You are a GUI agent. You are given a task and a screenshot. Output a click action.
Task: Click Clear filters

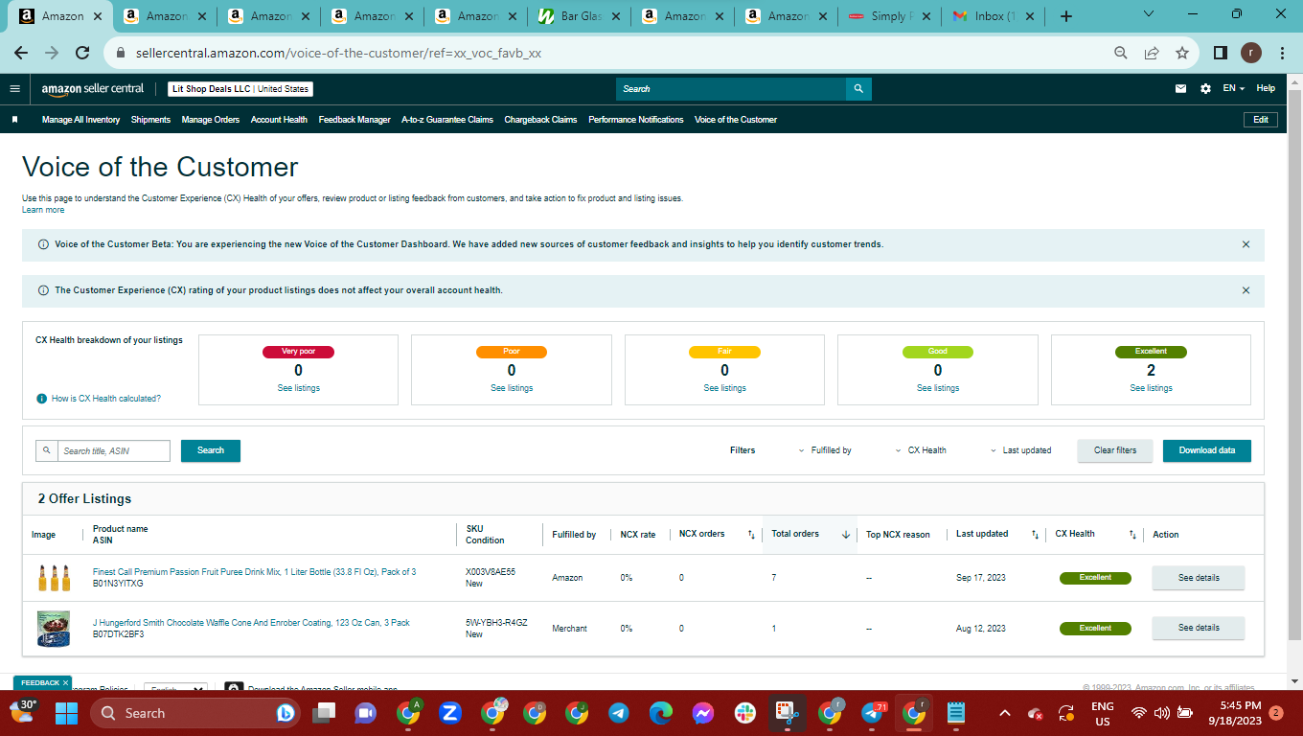[1115, 450]
